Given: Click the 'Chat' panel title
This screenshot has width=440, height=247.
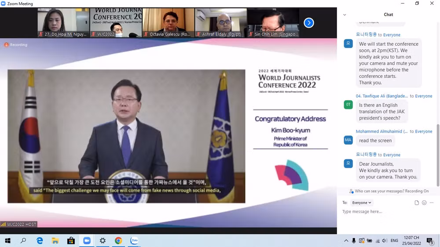Looking at the screenshot, I should 389,15.
